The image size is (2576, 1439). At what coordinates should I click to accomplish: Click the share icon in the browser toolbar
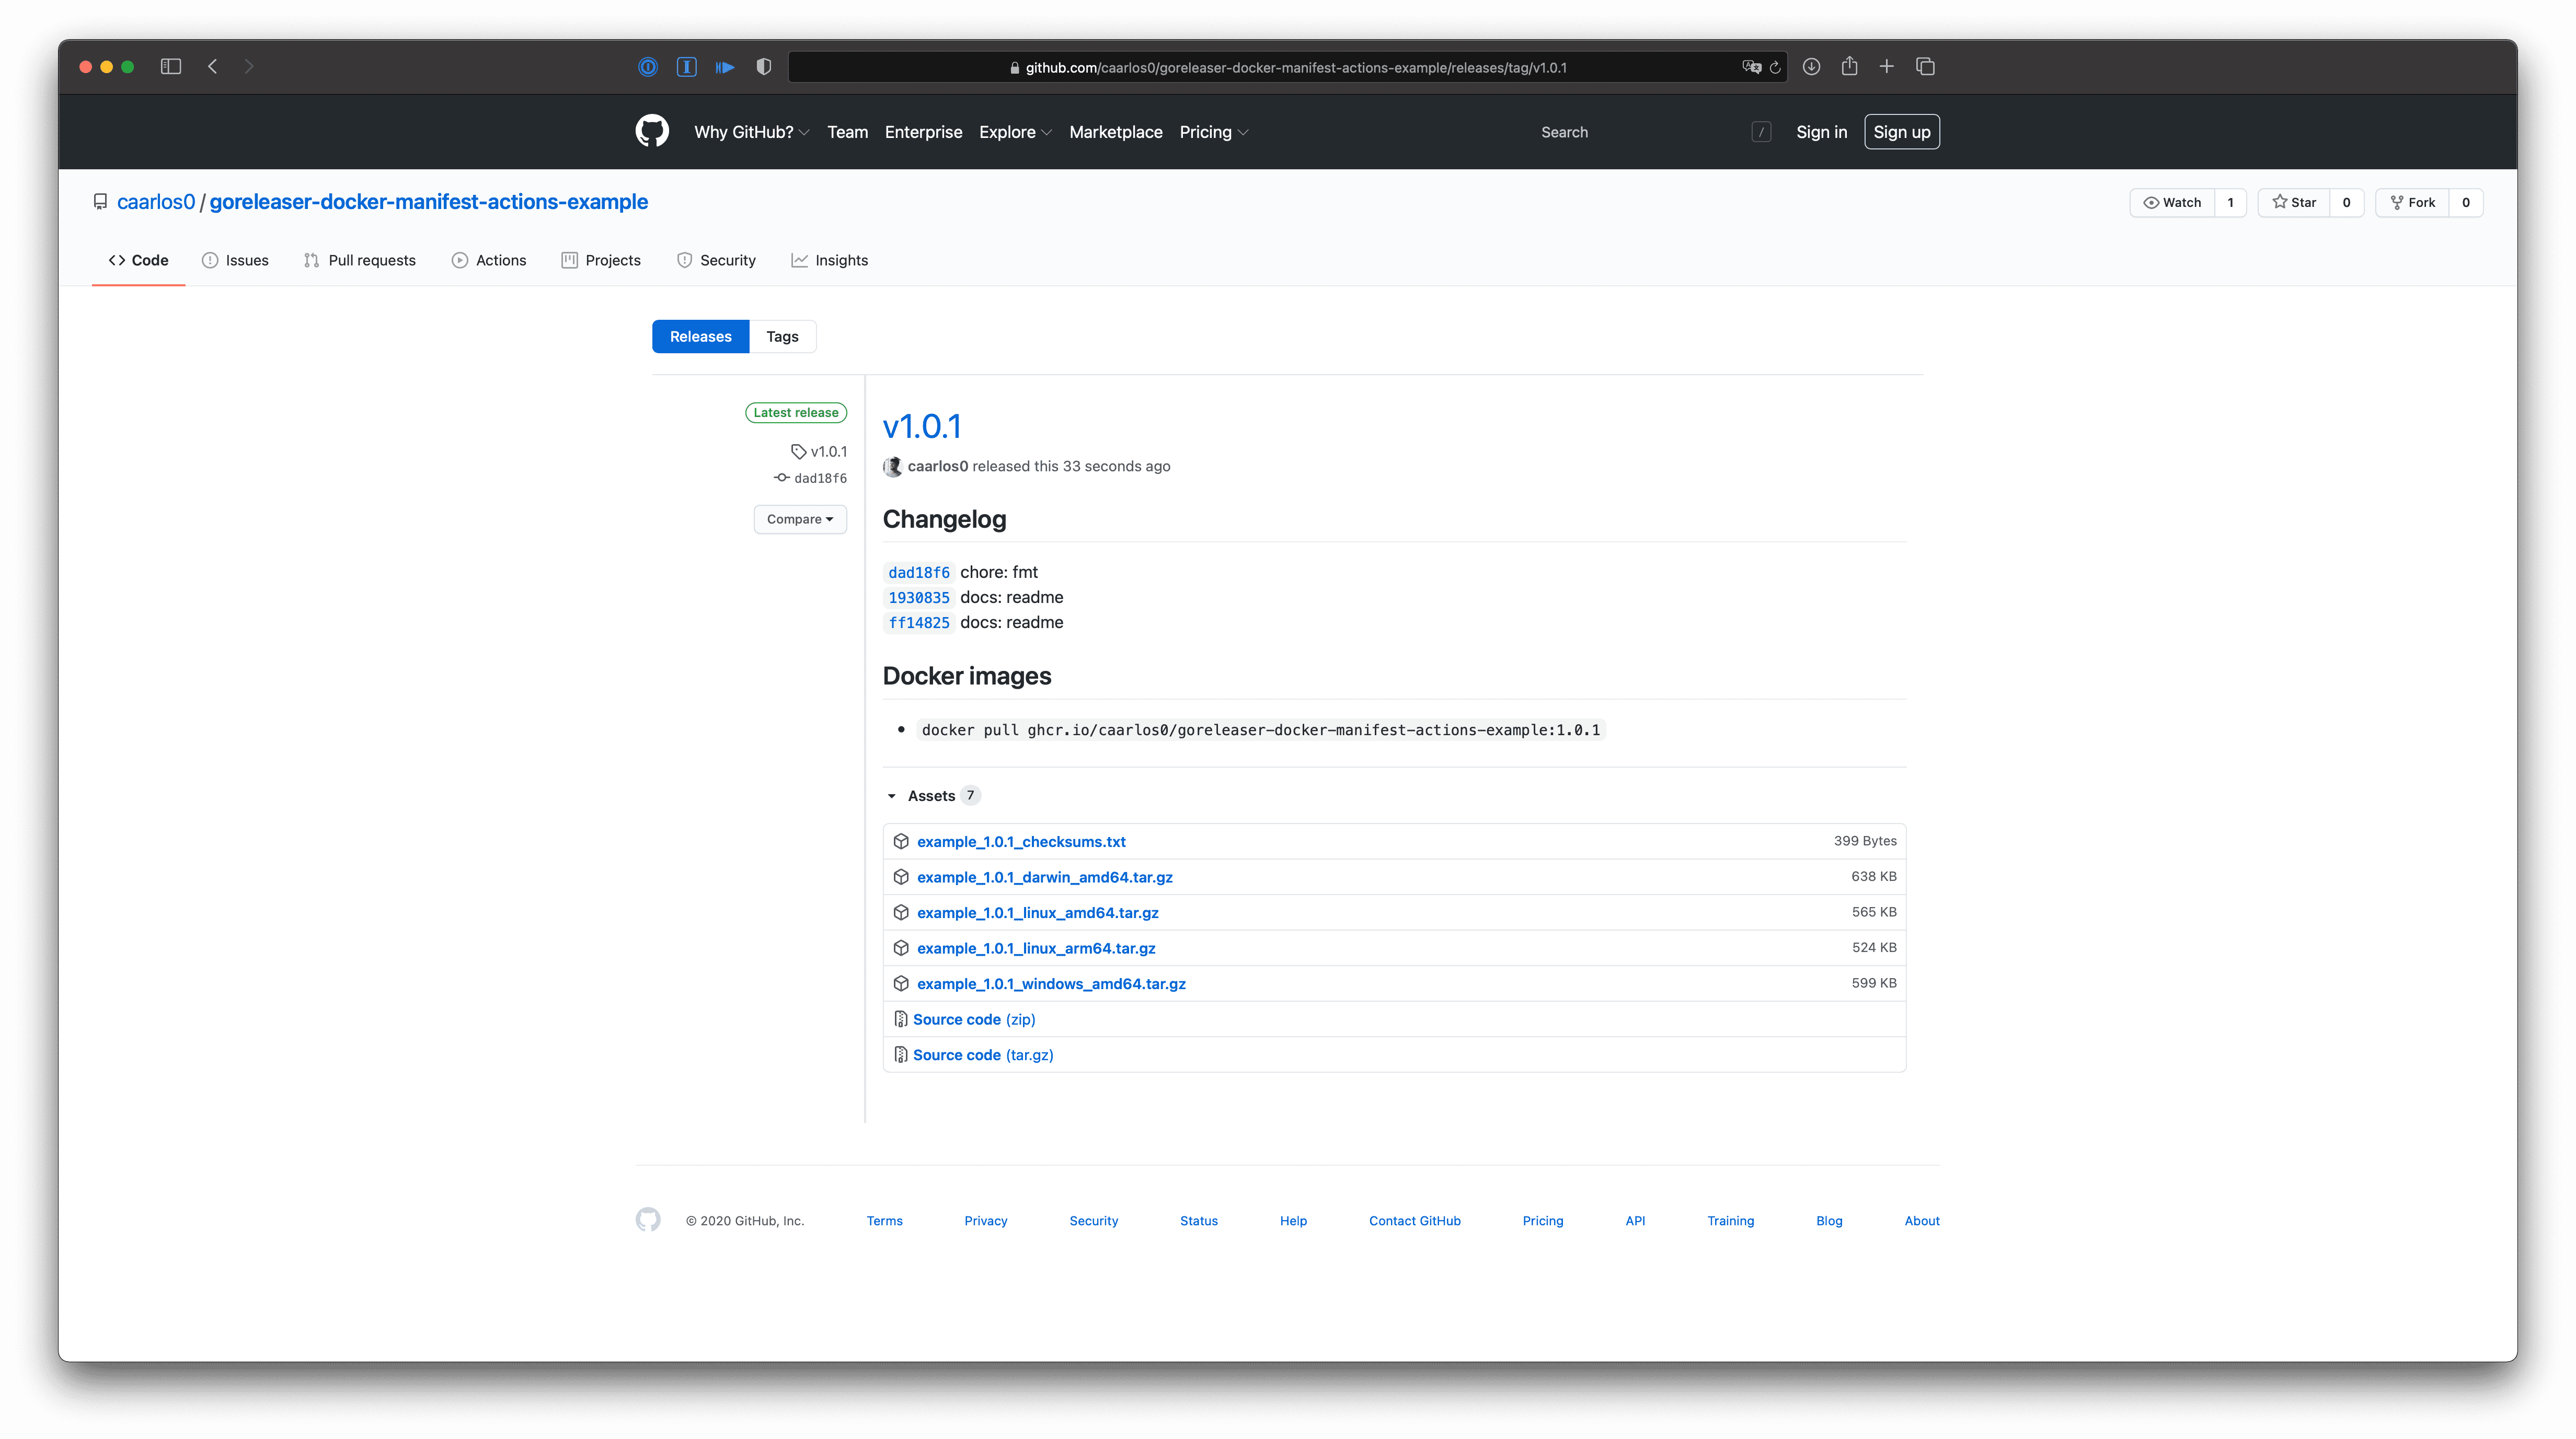[x=1849, y=66]
